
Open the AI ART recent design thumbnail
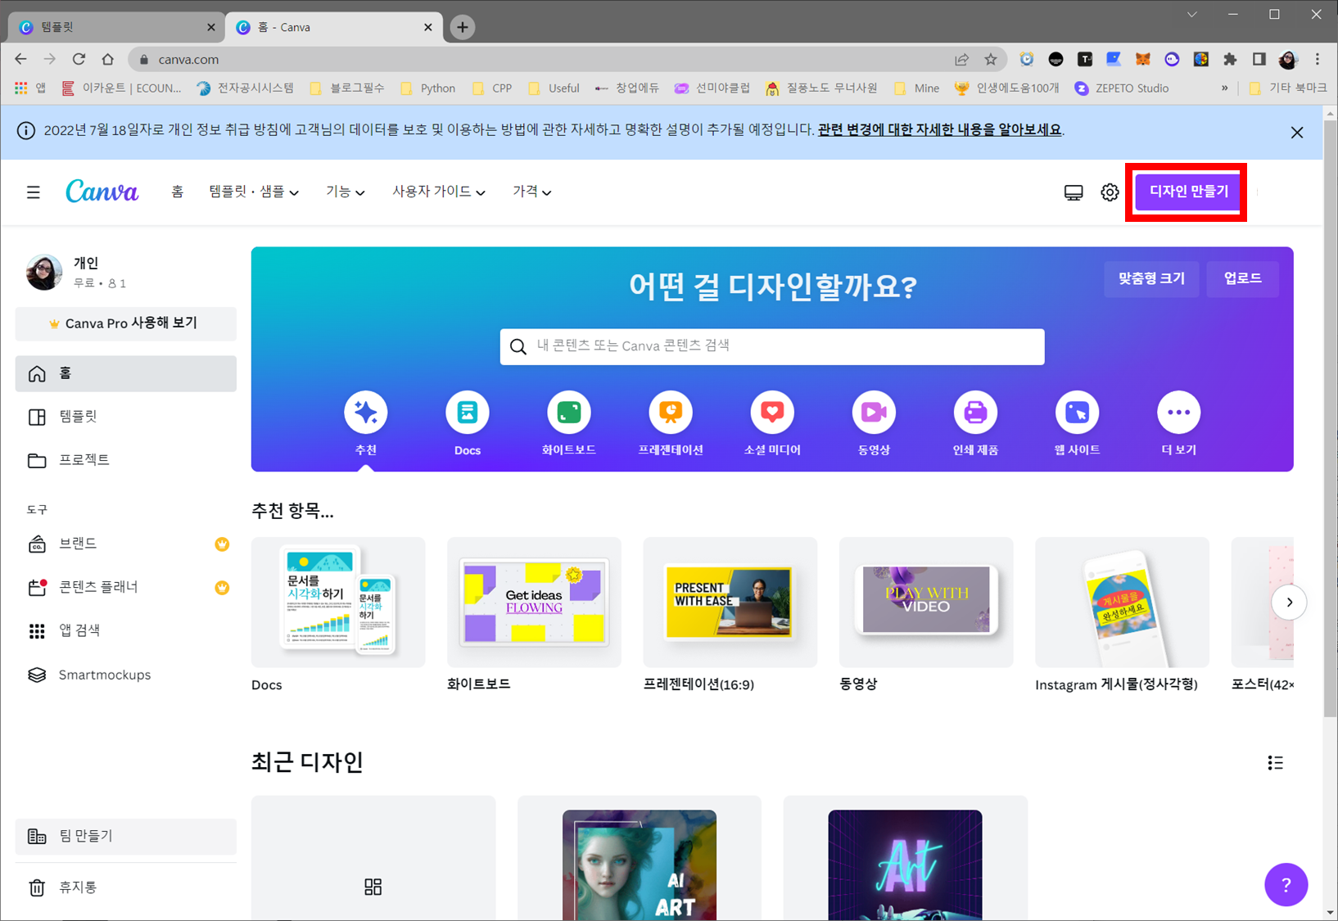coord(640,858)
